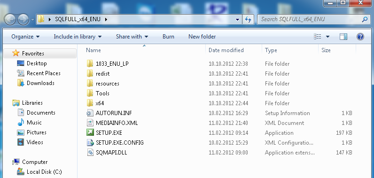
Task: Select the file name resources
Action: tap(107, 84)
